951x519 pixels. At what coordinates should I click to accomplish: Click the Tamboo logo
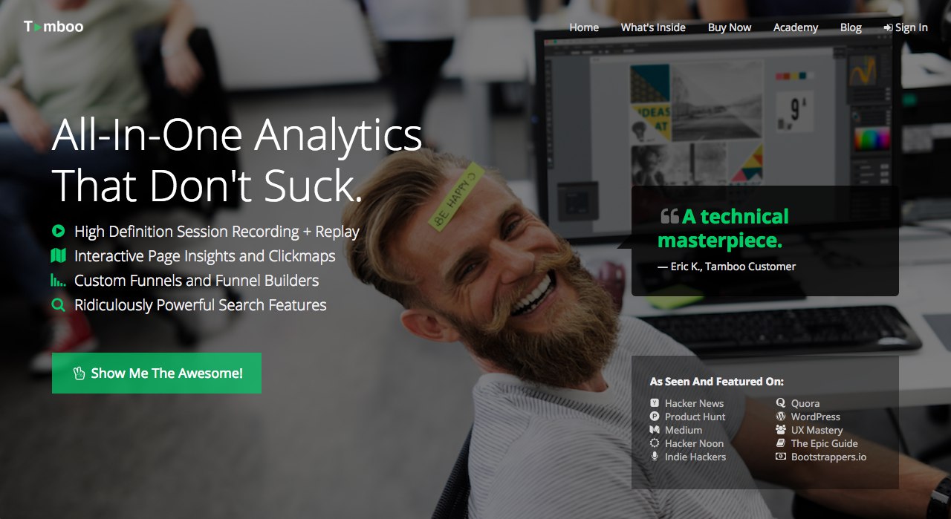click(53, 27)
